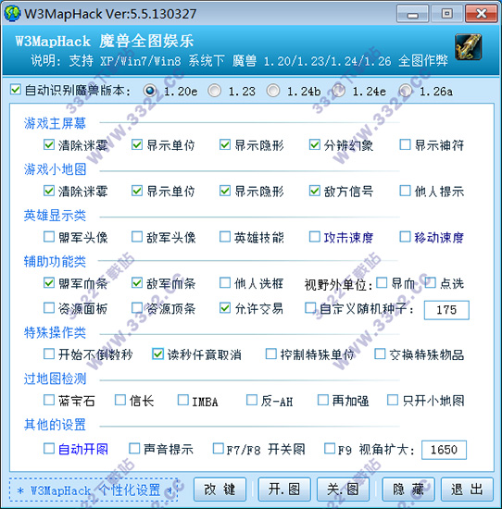This screenshot has width=502, height=509.
Task: Toggle 敌军血条 checkbox
Action: [x=137, y=283]
